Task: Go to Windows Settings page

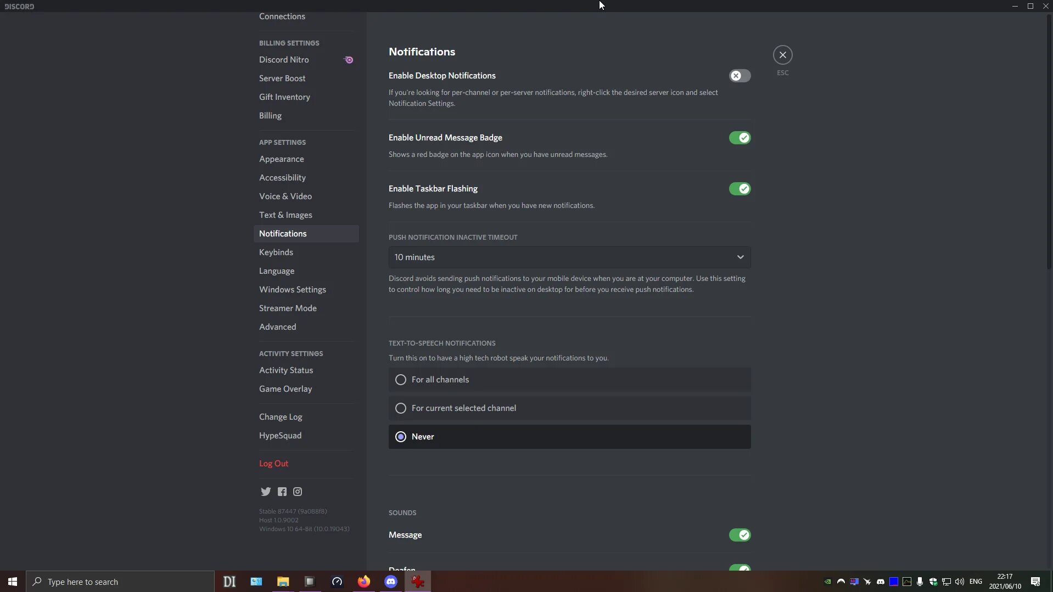Action: coord(306,290)
